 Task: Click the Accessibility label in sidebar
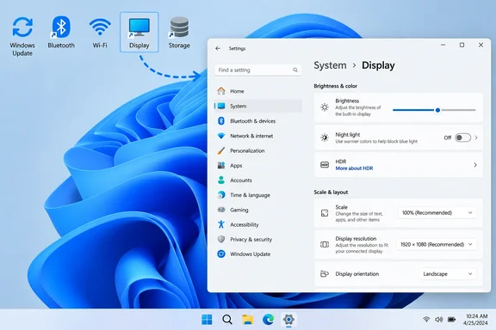(x=245, y=224)
